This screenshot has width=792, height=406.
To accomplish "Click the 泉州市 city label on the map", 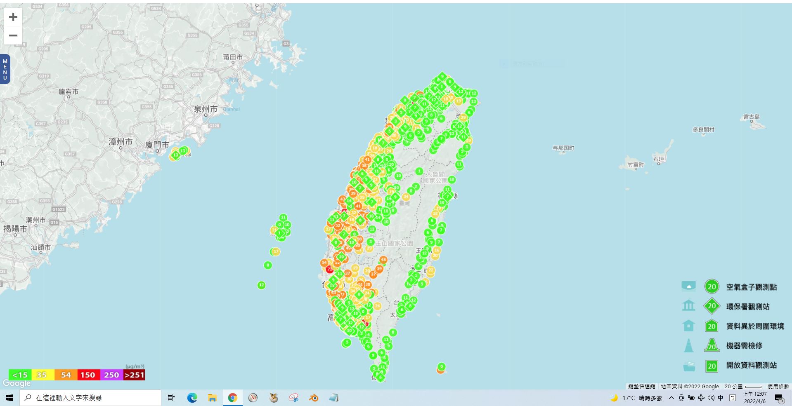I will click(206, 109).
